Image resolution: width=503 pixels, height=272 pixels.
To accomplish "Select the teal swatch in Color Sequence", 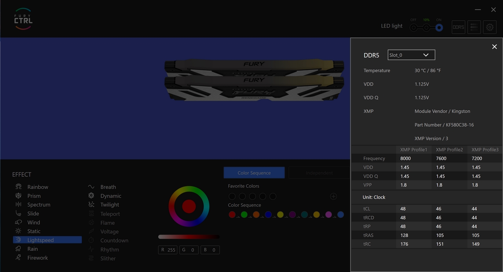I will (305, 214).
